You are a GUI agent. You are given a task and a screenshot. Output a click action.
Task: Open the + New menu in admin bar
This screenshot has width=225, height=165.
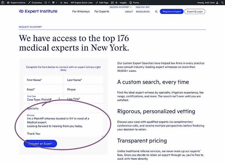[x=64, y=3]
